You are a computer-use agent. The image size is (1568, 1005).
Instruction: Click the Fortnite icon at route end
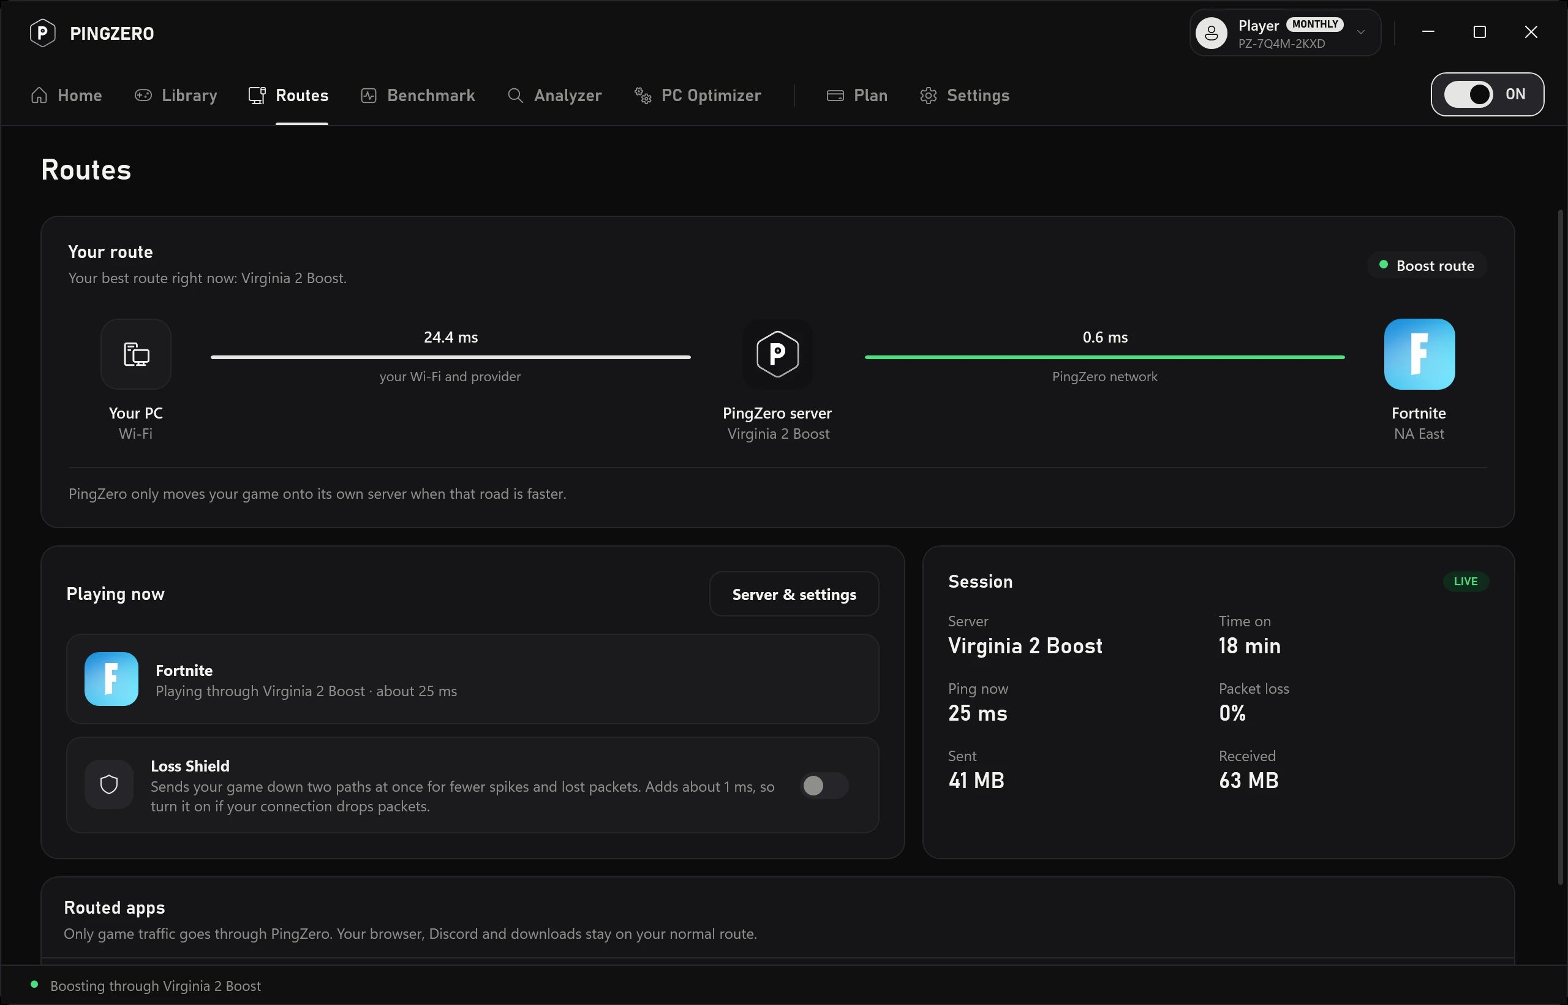click(x=1419, y=354)
